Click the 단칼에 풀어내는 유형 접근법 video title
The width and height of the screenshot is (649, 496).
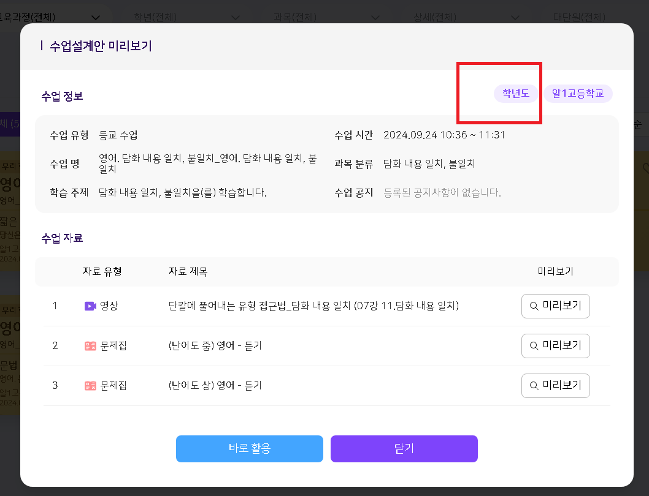pyautogui.click(x=313, y=306)
